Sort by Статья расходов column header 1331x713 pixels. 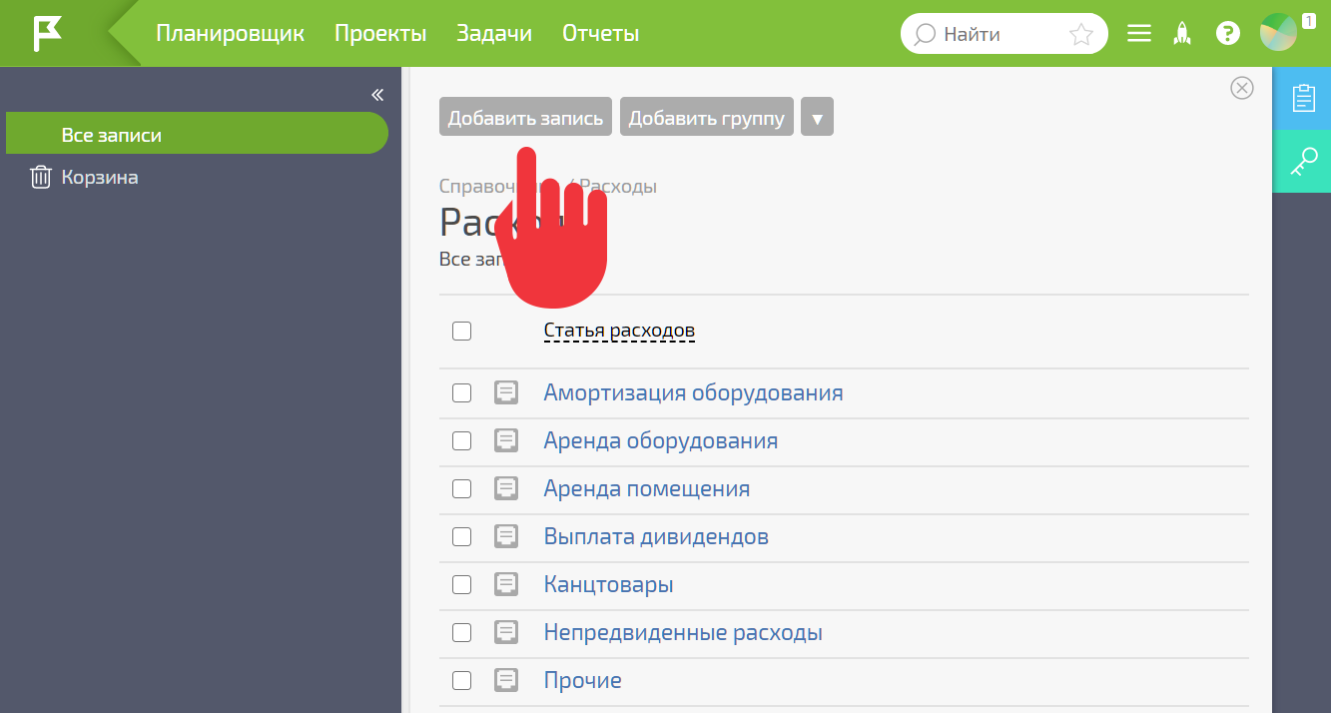[x=619, y=331]
